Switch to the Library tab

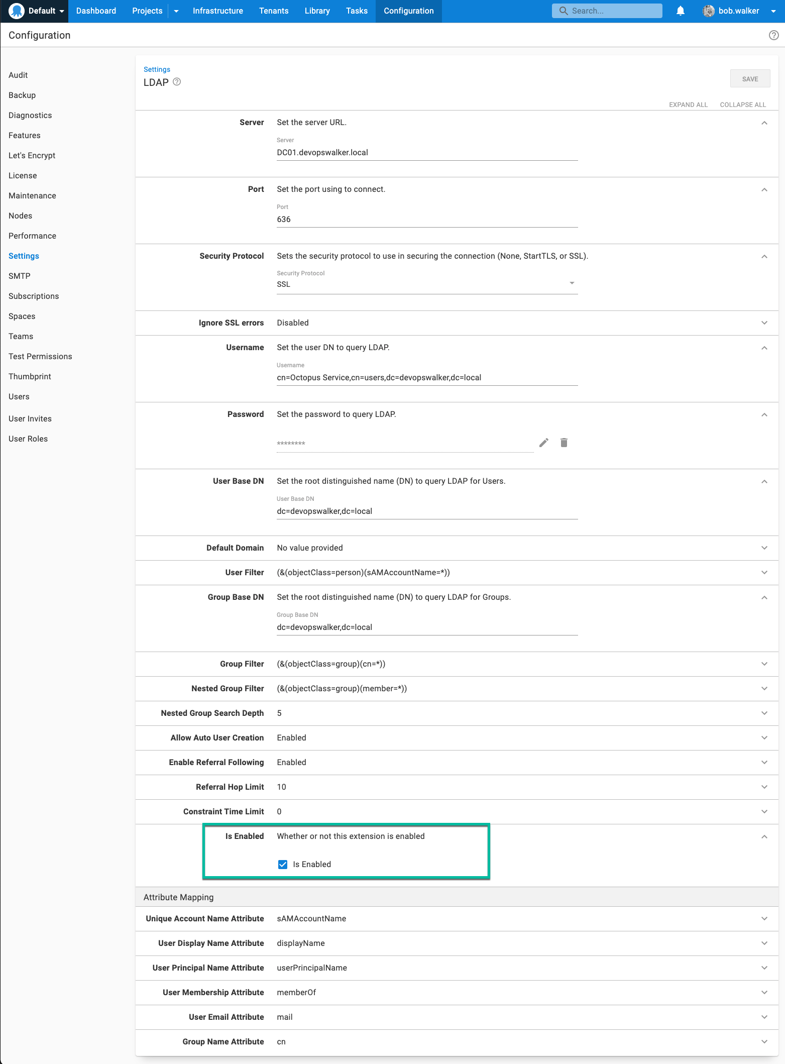(317, 11)
